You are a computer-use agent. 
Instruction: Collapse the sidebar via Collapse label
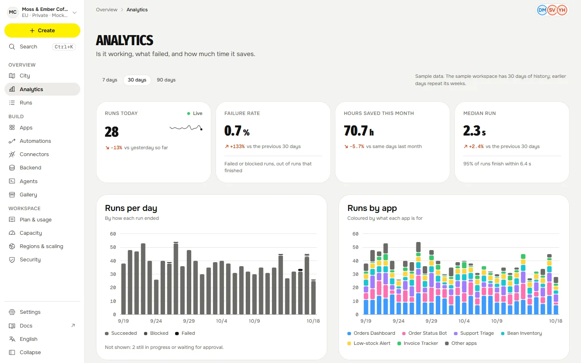[30, 353]
